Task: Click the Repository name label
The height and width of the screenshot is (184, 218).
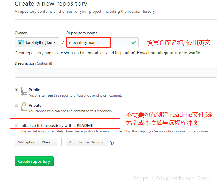Action: click(x=82, y=33)
